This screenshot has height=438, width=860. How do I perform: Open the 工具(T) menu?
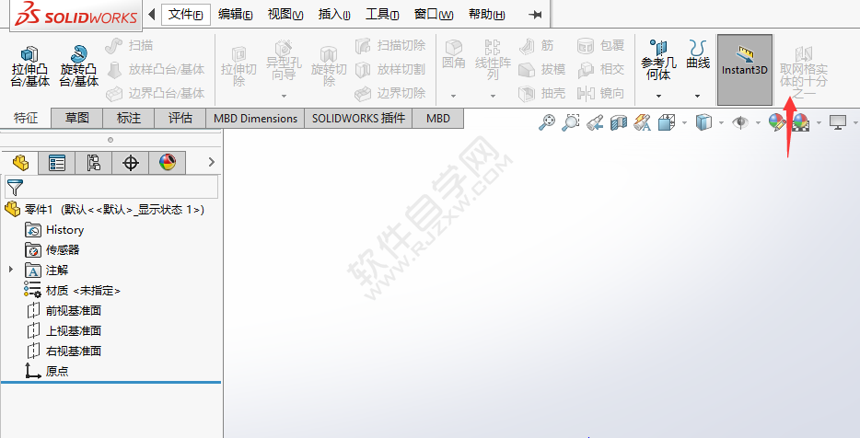coord(382,14)
